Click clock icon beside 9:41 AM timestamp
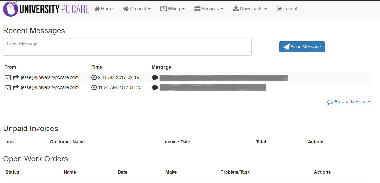380x183 pixels. pyautogui.click(x=94, y=78)
